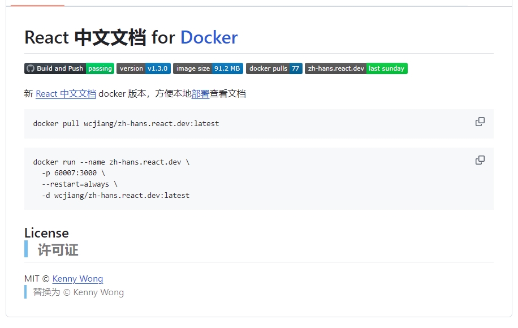Click the Build and Push passing badge
Screen dimensions: 518x328
pyautogui.click(x=69, y=68)
